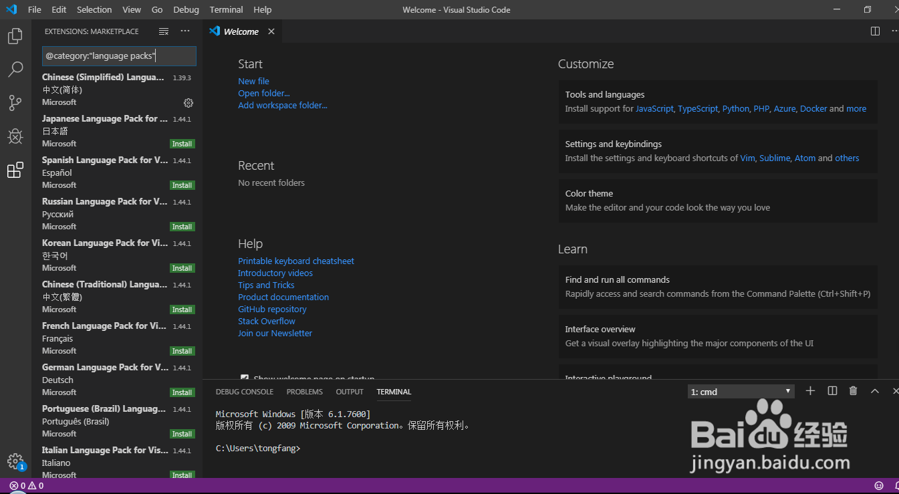Split the terminal pane
This screenshot has width=899, height=494.
832,391
